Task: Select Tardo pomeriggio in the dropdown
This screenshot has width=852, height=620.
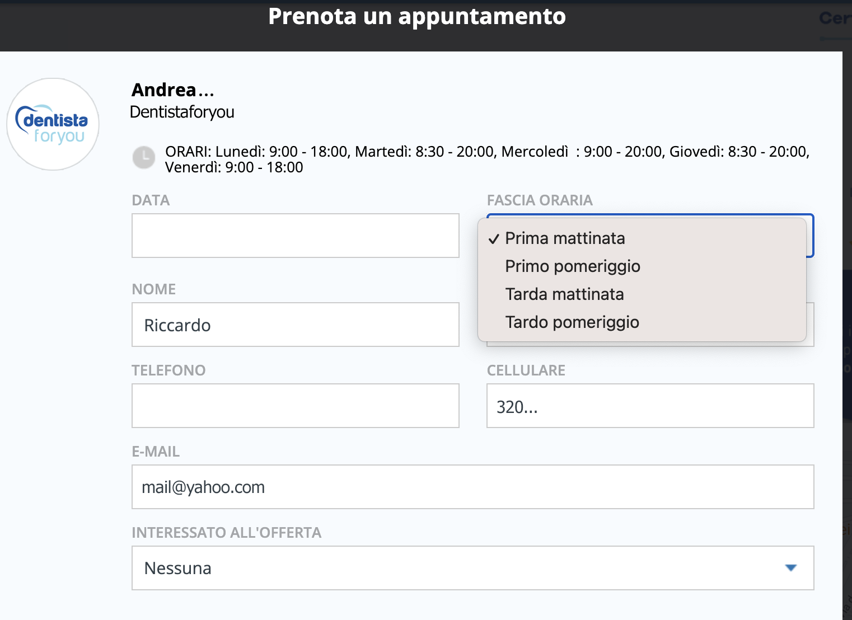Action: (x=572, y=322)
